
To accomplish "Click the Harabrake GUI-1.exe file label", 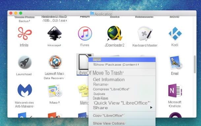I will coord(54,18).
